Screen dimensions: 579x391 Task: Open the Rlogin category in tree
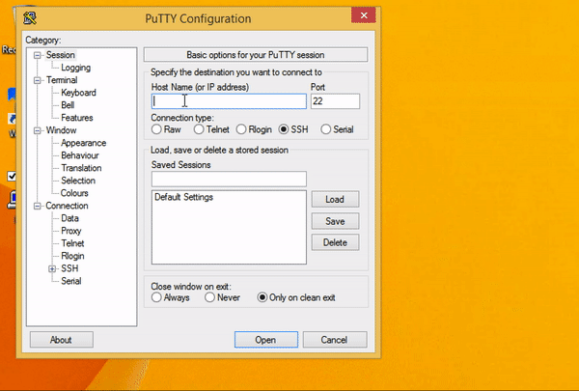72,256
